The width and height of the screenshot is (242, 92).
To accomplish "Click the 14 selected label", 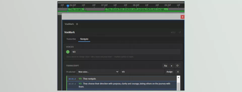I will click(71, 72).
